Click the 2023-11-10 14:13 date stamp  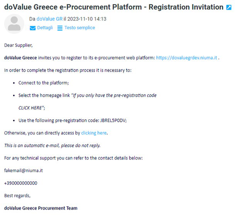[x=87, y=18]
